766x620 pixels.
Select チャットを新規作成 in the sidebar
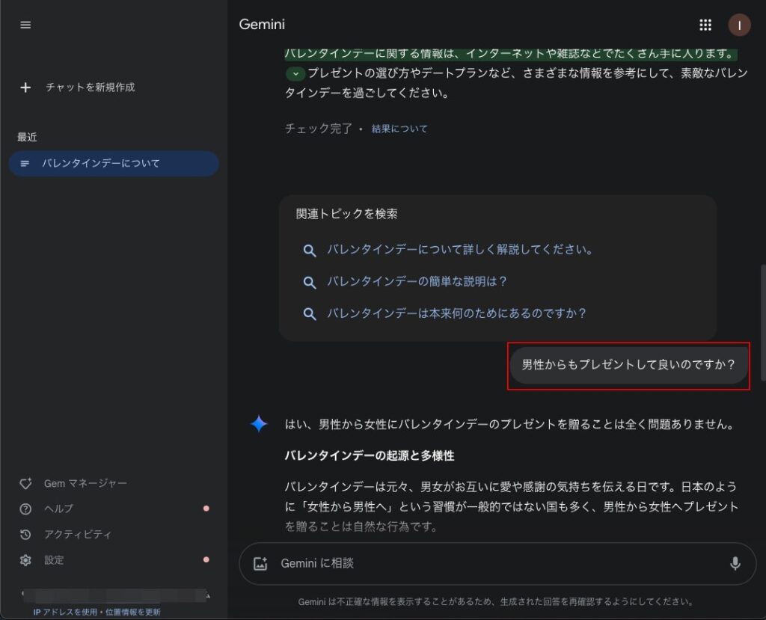coord(90,88)
